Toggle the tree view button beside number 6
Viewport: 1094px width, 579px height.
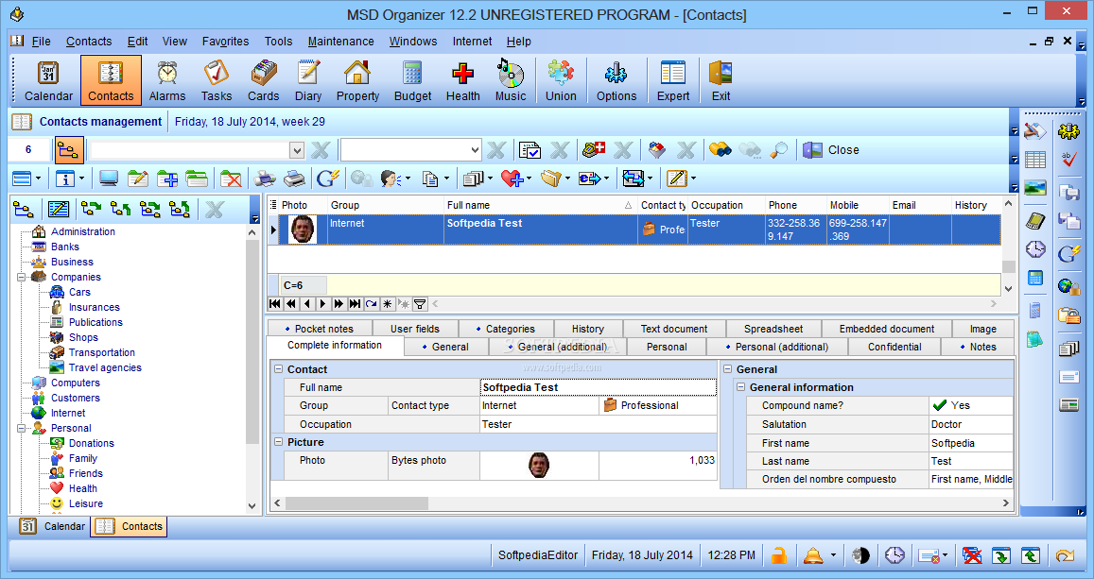tap(68, 150)
